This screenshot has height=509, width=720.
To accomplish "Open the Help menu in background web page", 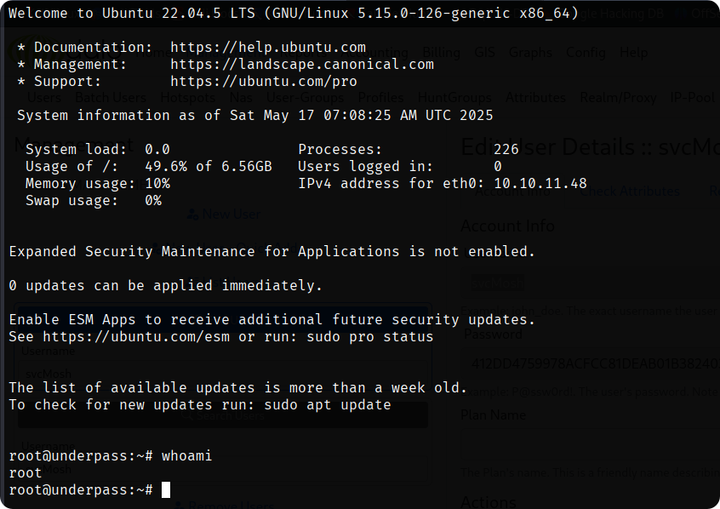I will pos(634,53).
